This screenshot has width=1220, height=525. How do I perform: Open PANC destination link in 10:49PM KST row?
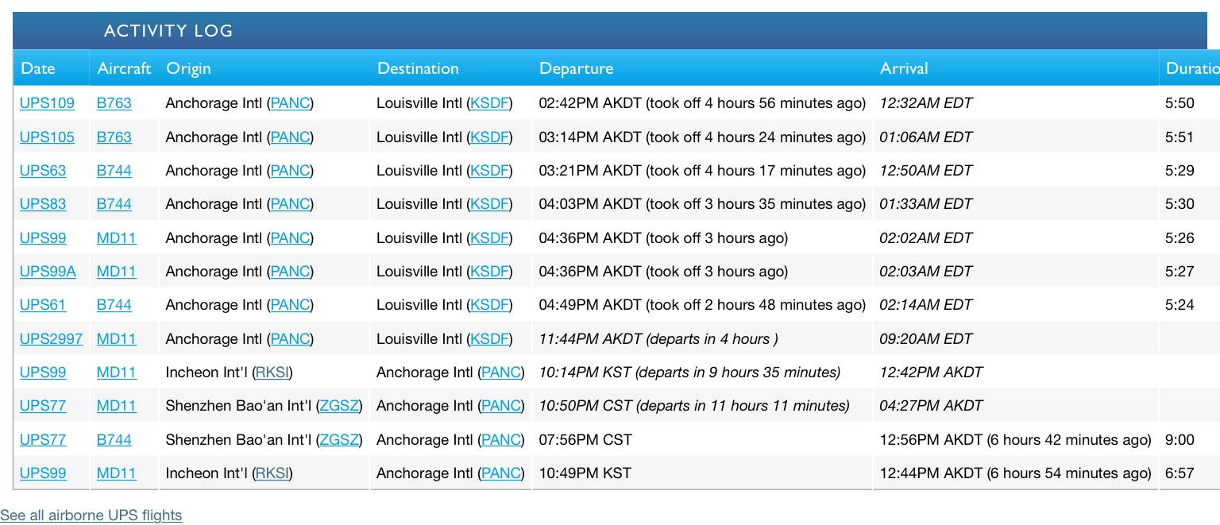pyautogui.click(x=501, y=473)
